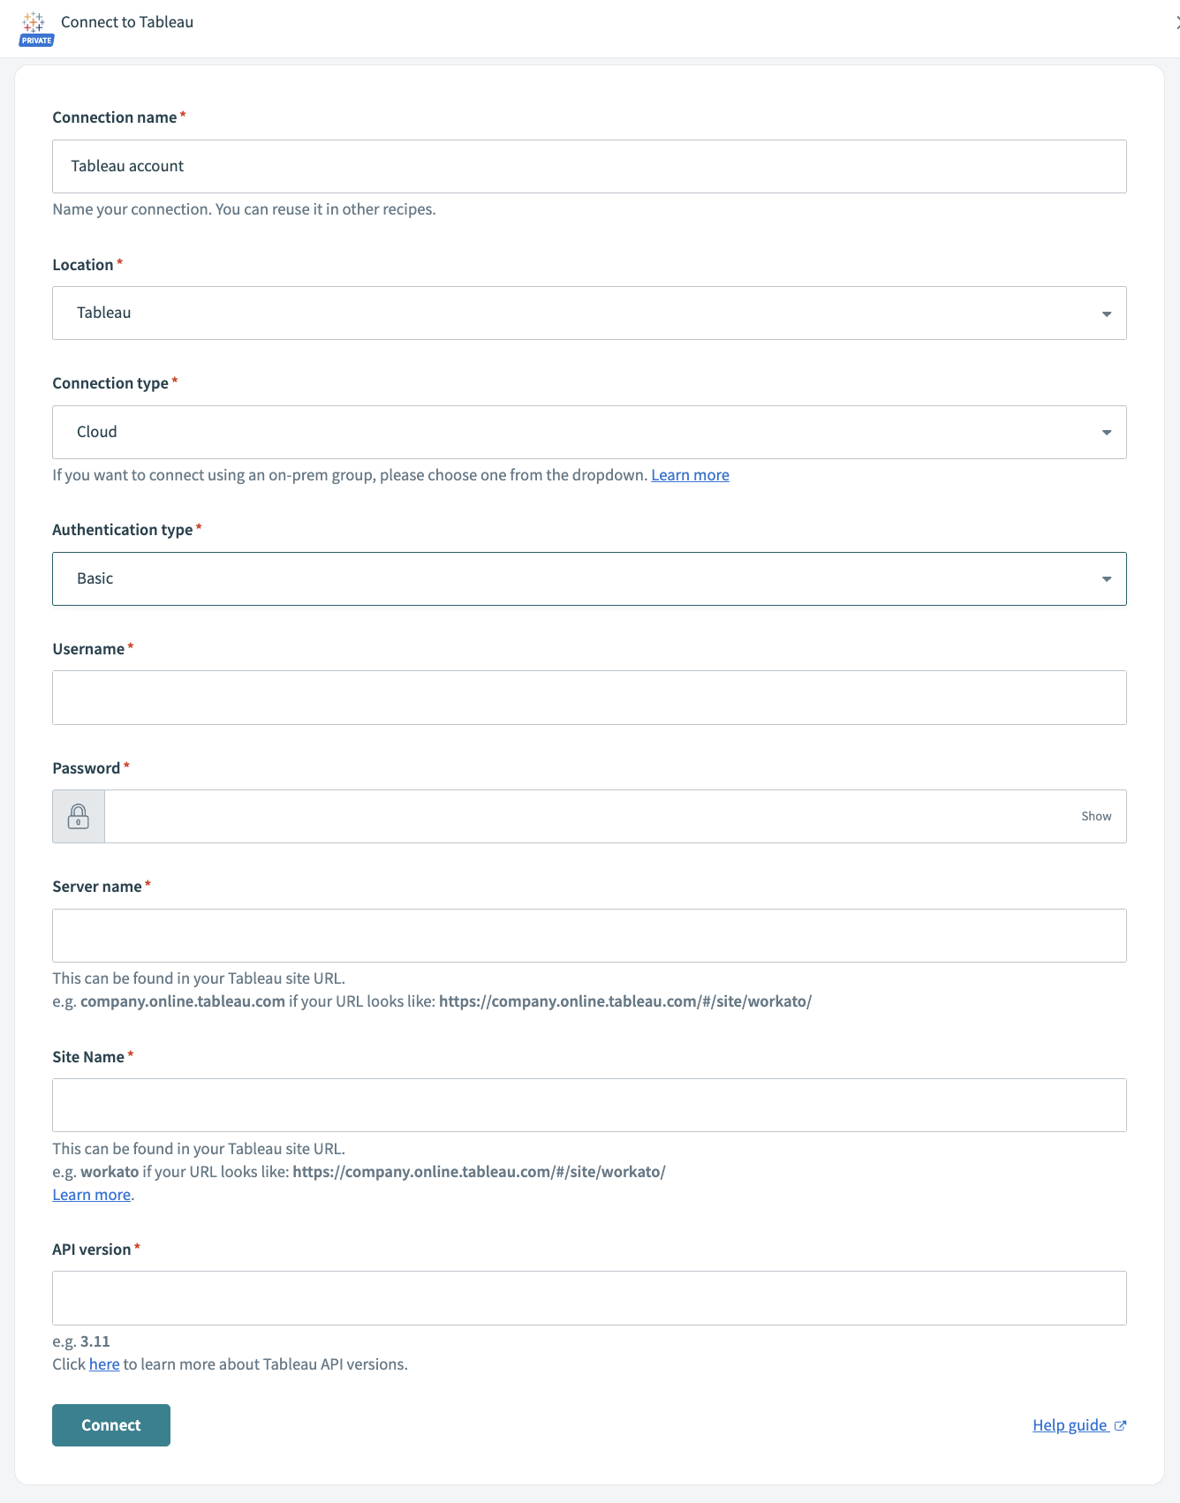Click the Connection type caret arrow
Viewport: 1180px width, 1503px height.
point(1106,433)
